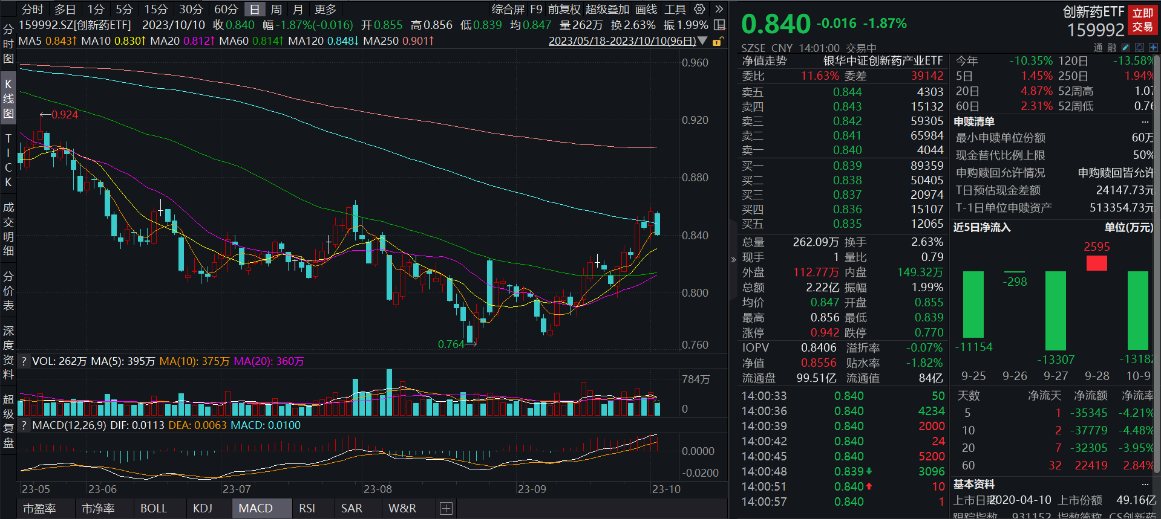Image resolution: width=1161 pixels, height=519 pixels.
Task: Open the 综合屏 view
Action: click(x=508, y=9)
